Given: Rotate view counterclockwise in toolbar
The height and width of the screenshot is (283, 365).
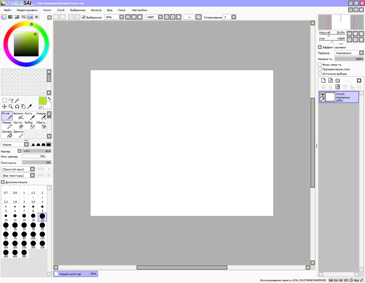Looking at the screenshot, I should pos(167,17).
